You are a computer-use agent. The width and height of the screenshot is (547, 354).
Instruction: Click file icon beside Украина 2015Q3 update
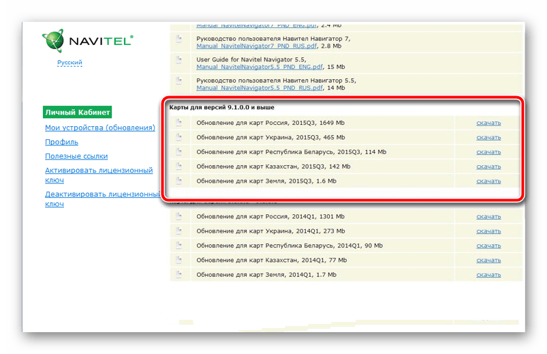[179, 137]
